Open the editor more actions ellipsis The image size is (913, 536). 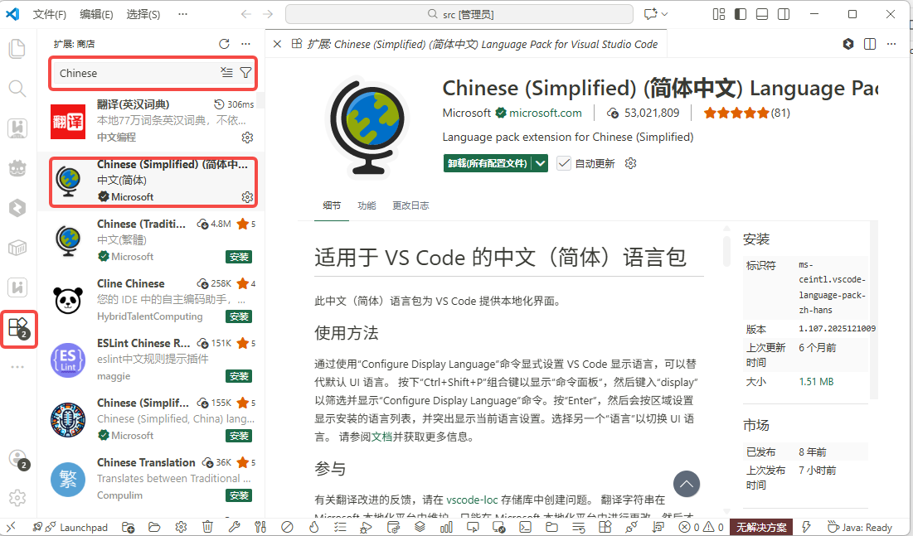coord(891,44)
